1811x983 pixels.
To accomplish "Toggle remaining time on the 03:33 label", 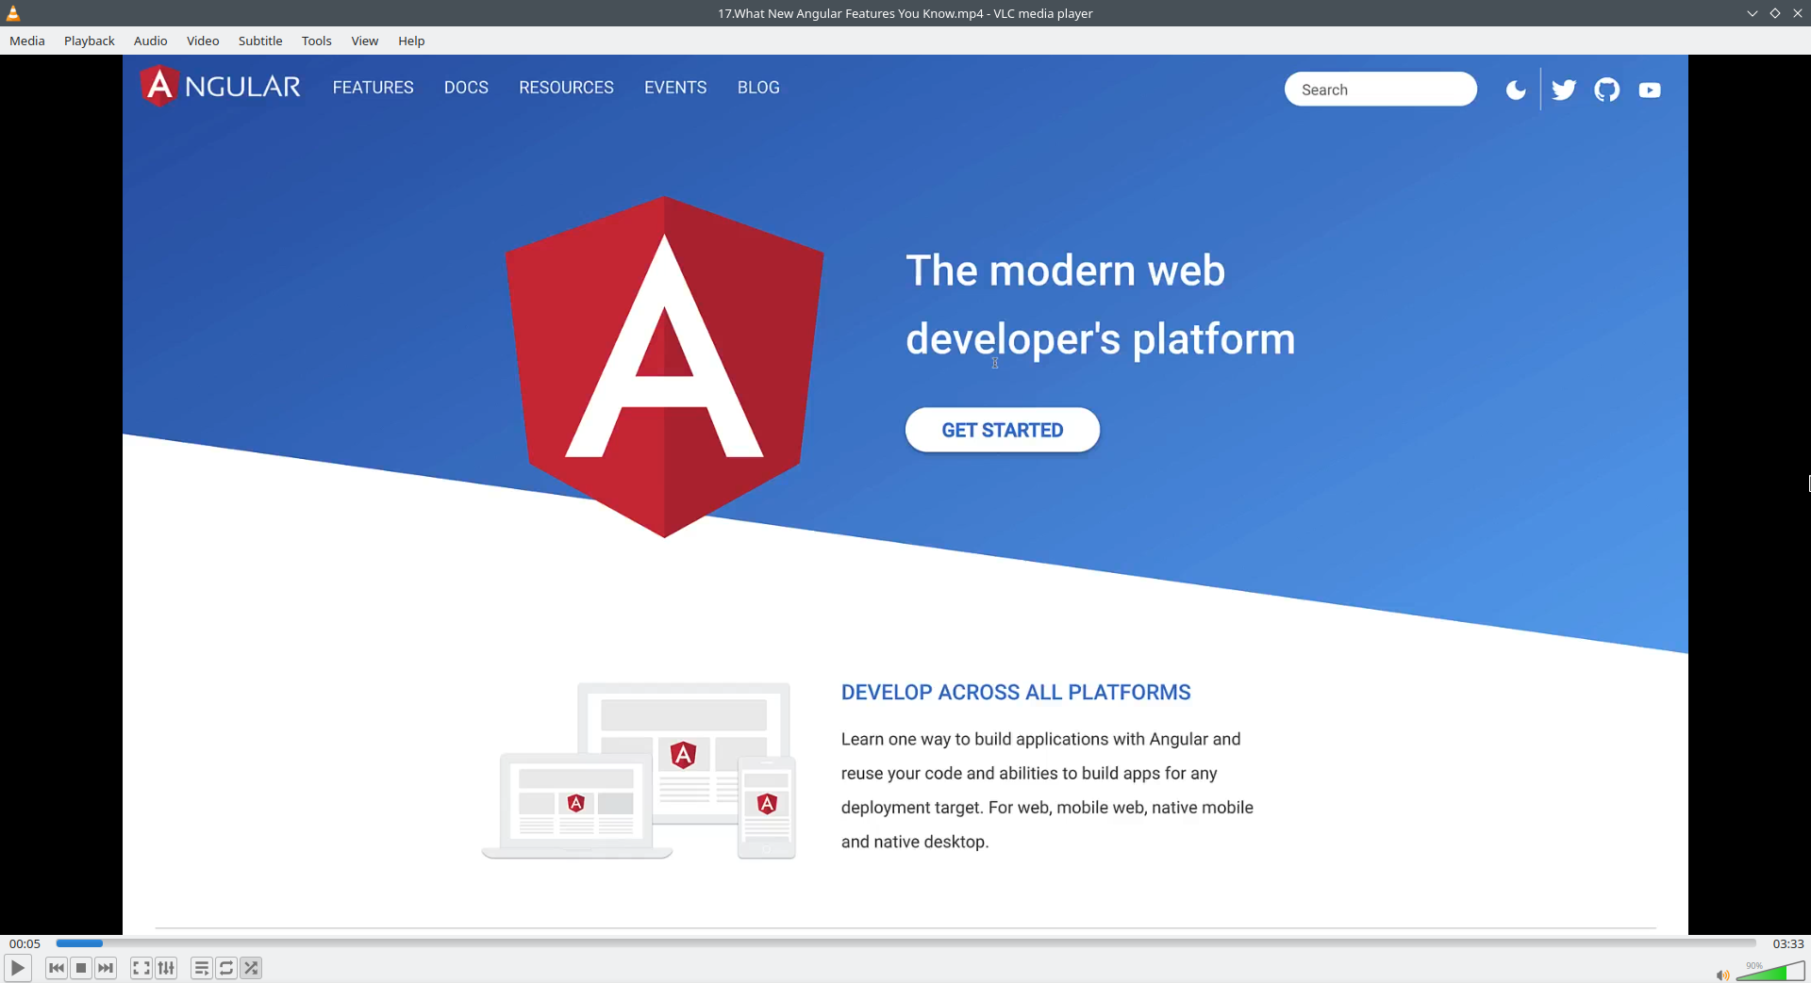I will pyautogui.click(x=1788, y=943).
